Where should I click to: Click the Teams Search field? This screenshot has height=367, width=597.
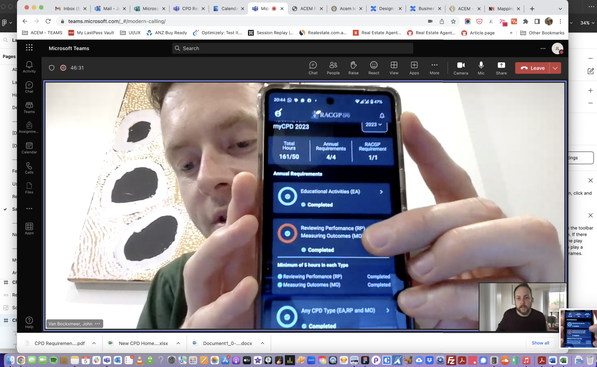click(292, 48)
